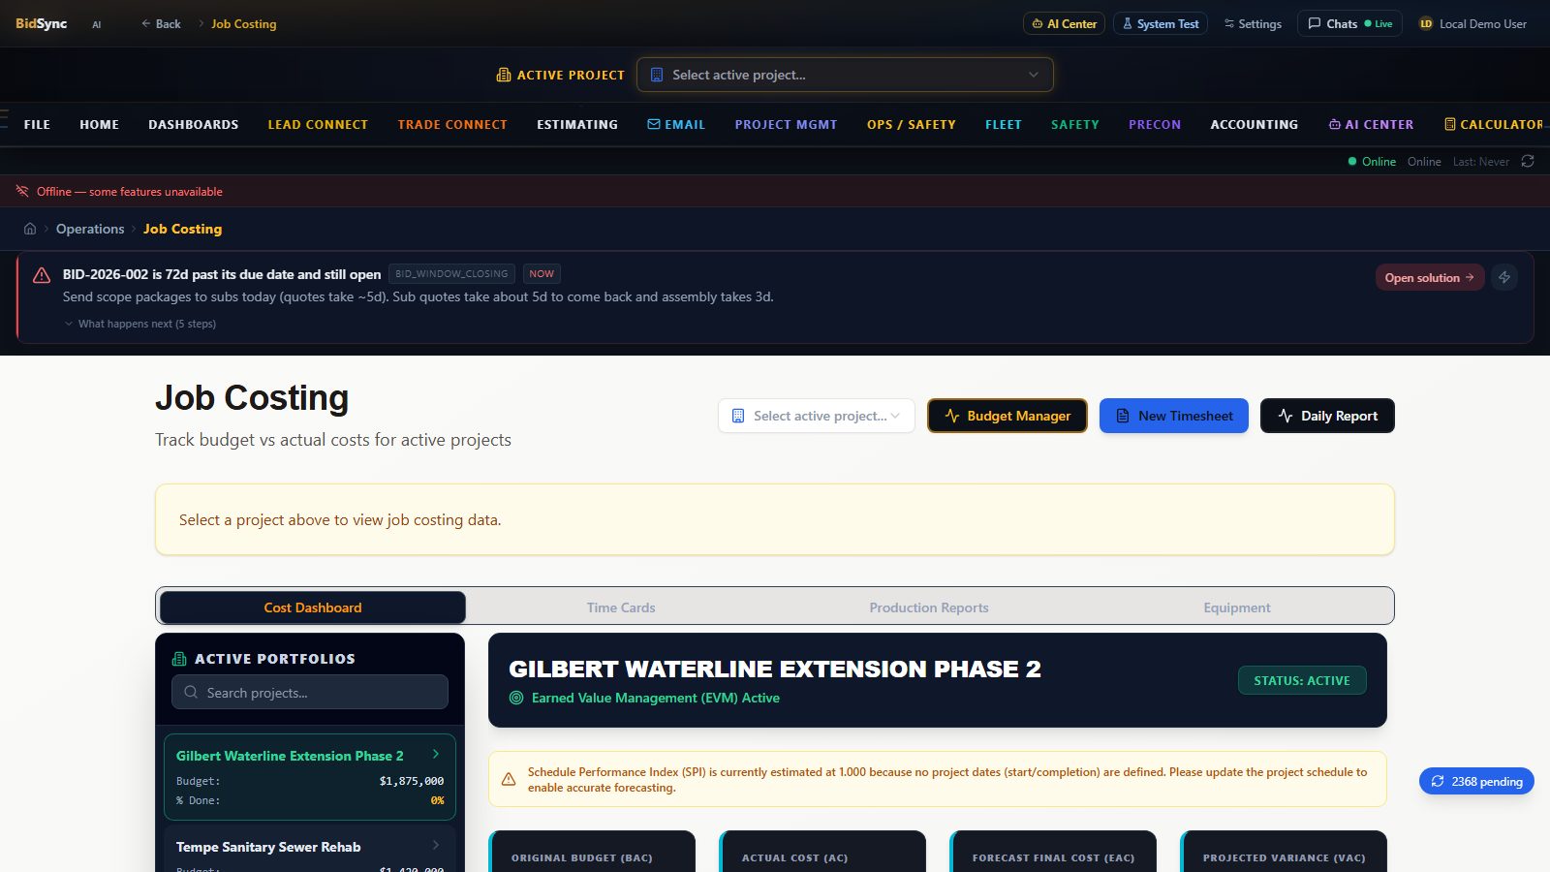This screenshot has height=872, width=1550.
Task: Open the 2368 pending sync badge
Action: tap(1476, 781)
